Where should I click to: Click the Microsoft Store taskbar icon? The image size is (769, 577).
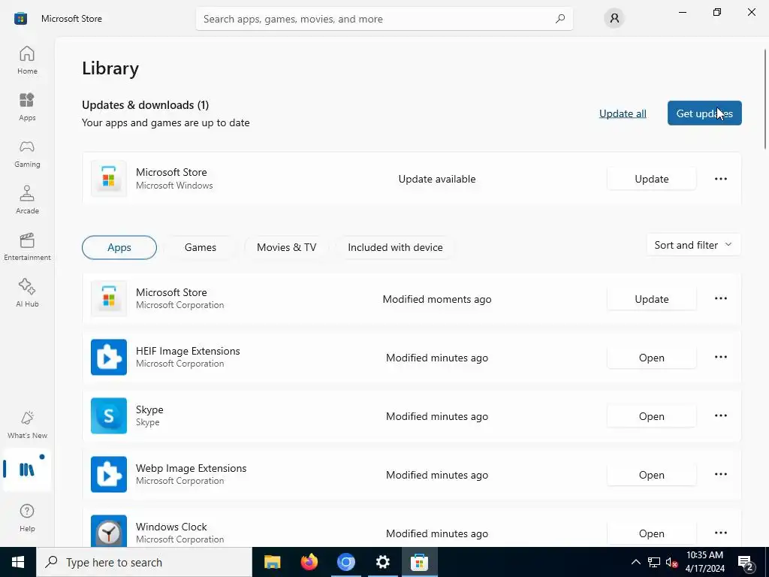[x=419, y=562]
